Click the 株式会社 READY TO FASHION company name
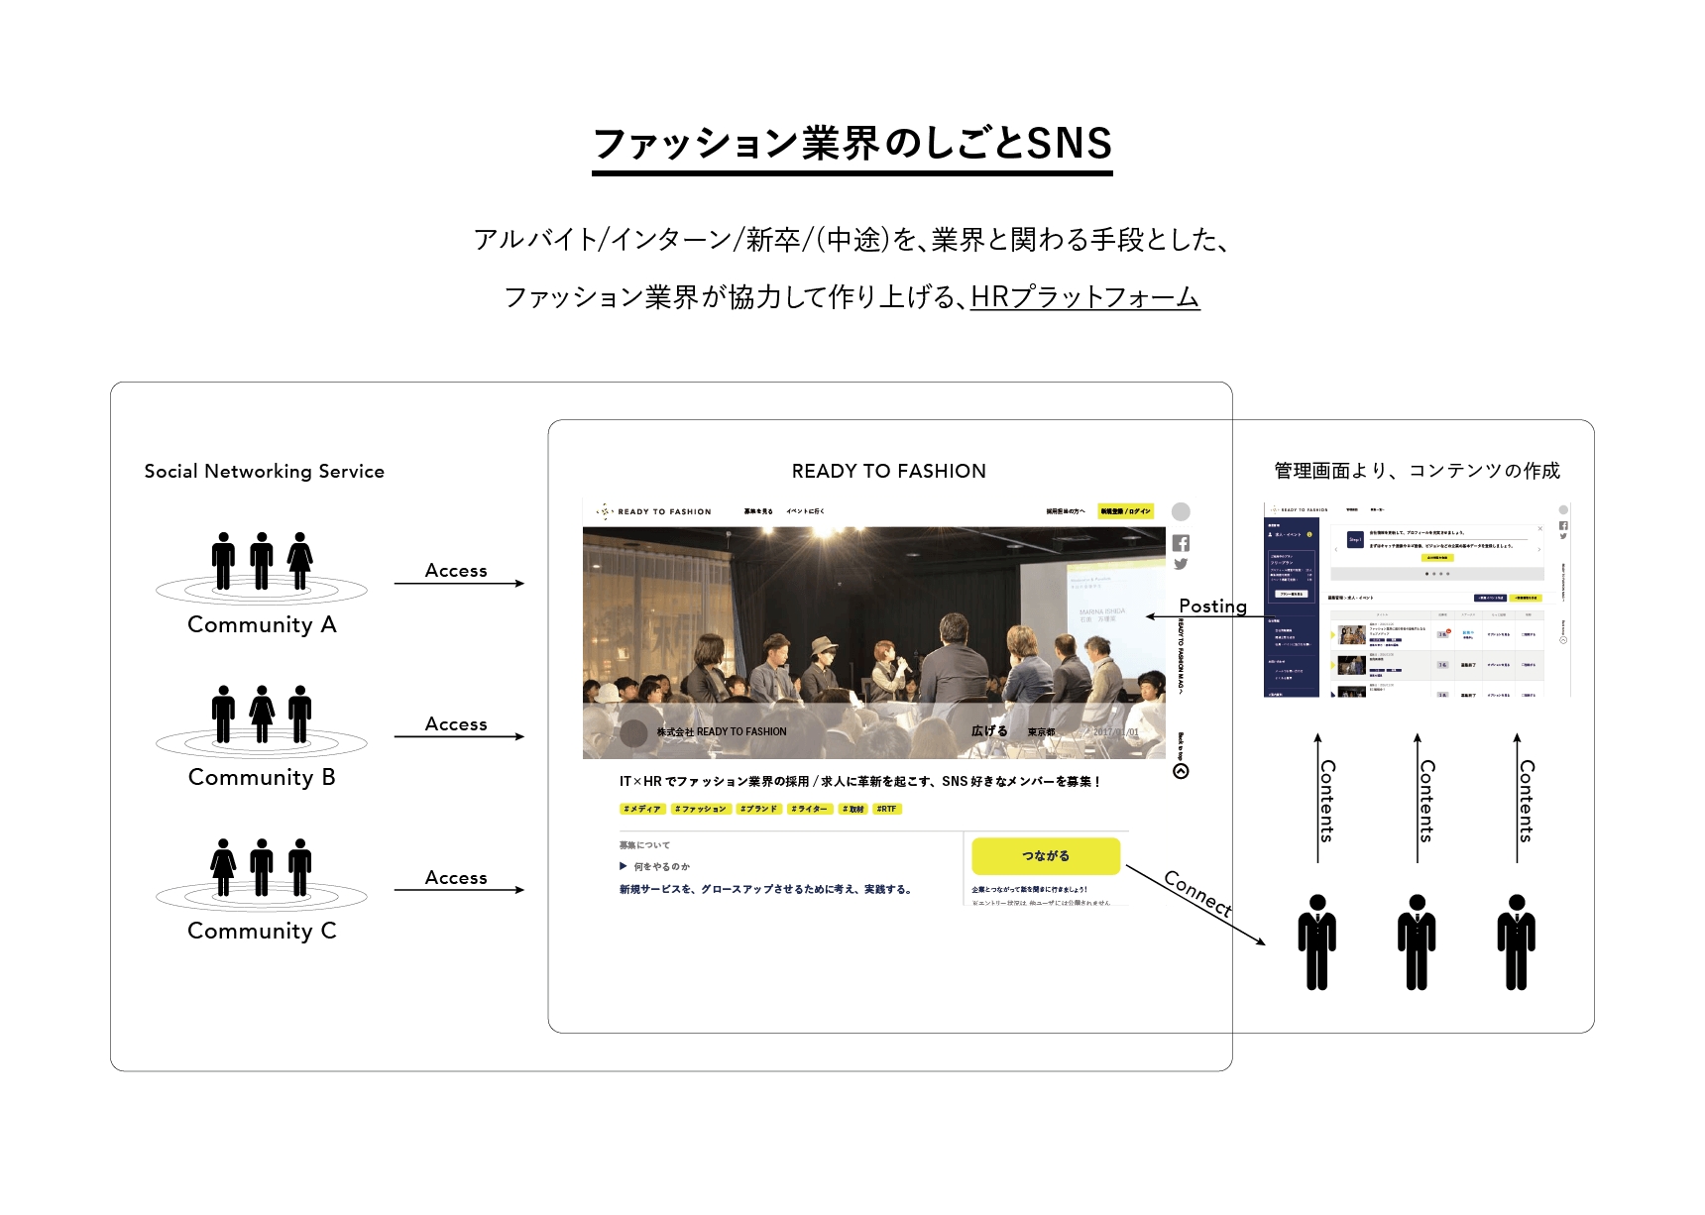This screenshot has width=1705, height=1215. click(722, 731)
